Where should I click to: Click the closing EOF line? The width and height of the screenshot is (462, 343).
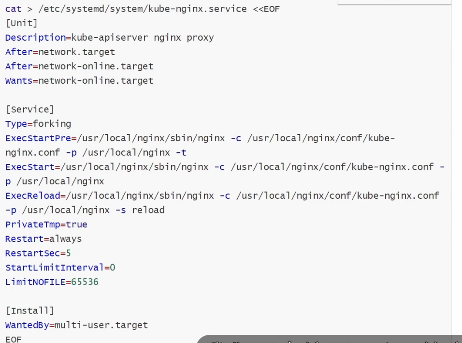pyautogui.click(x=14, y=339)
